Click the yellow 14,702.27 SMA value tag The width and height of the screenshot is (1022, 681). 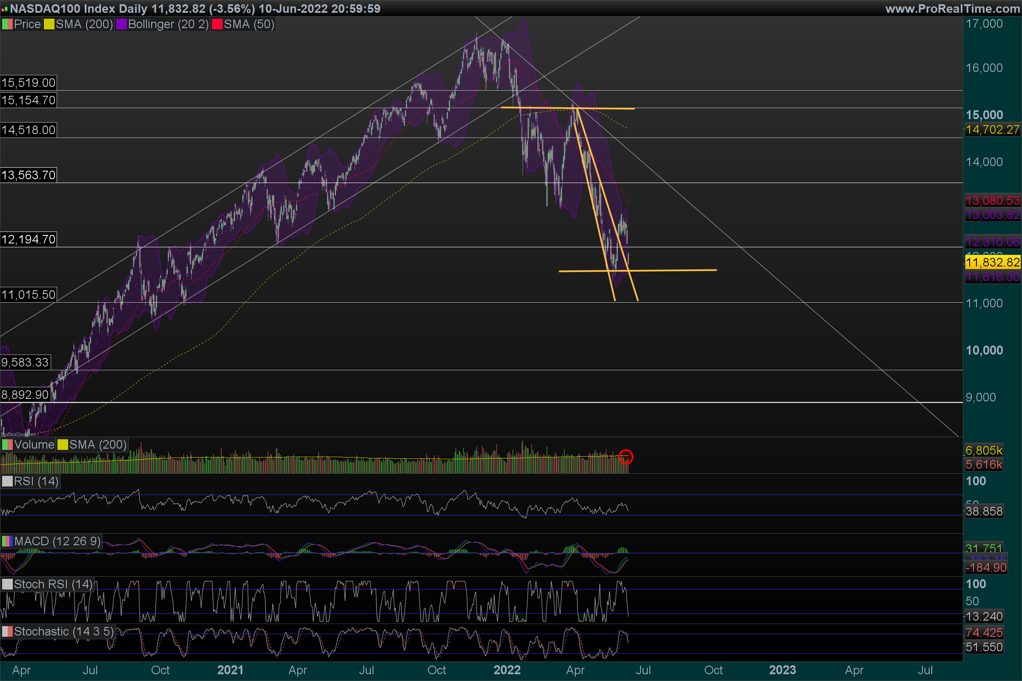pyautogui.click(x=993, y=129)
